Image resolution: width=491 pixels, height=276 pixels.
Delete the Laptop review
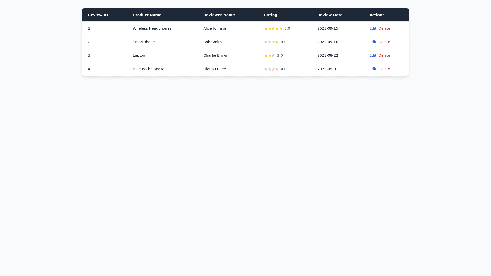point(384,55)
